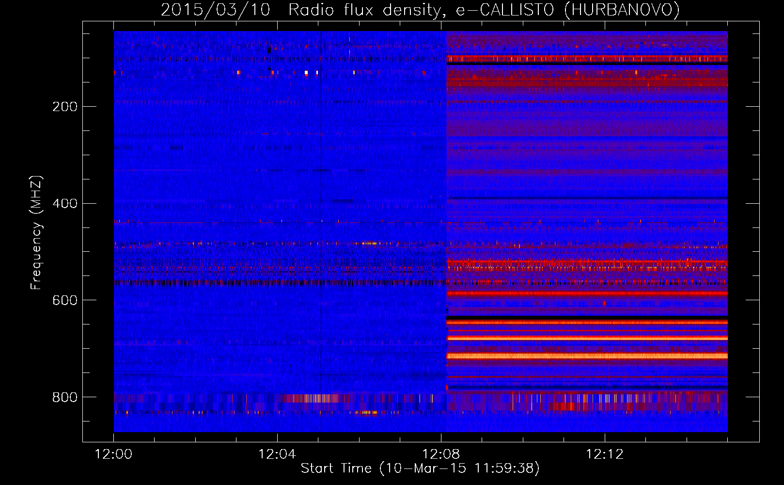
Task: Click the 600 frequency tick label
Action: pos(65,300)
